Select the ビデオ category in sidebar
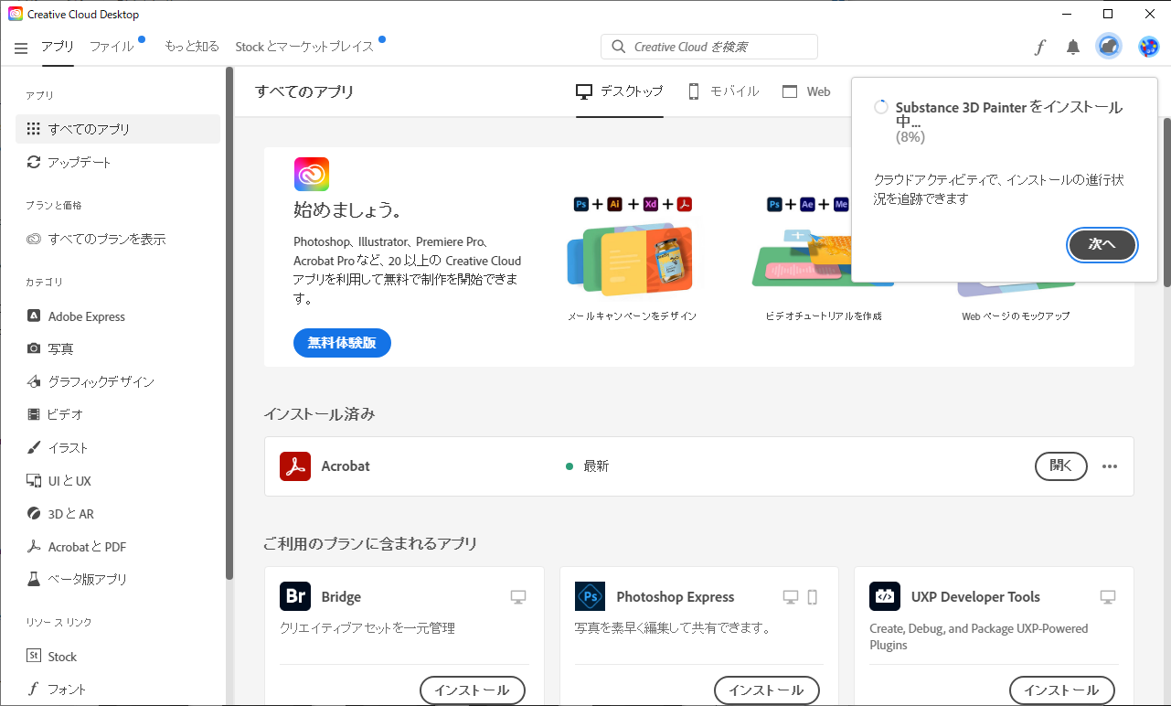The image size is (1171, 706). tap(64, 413)
